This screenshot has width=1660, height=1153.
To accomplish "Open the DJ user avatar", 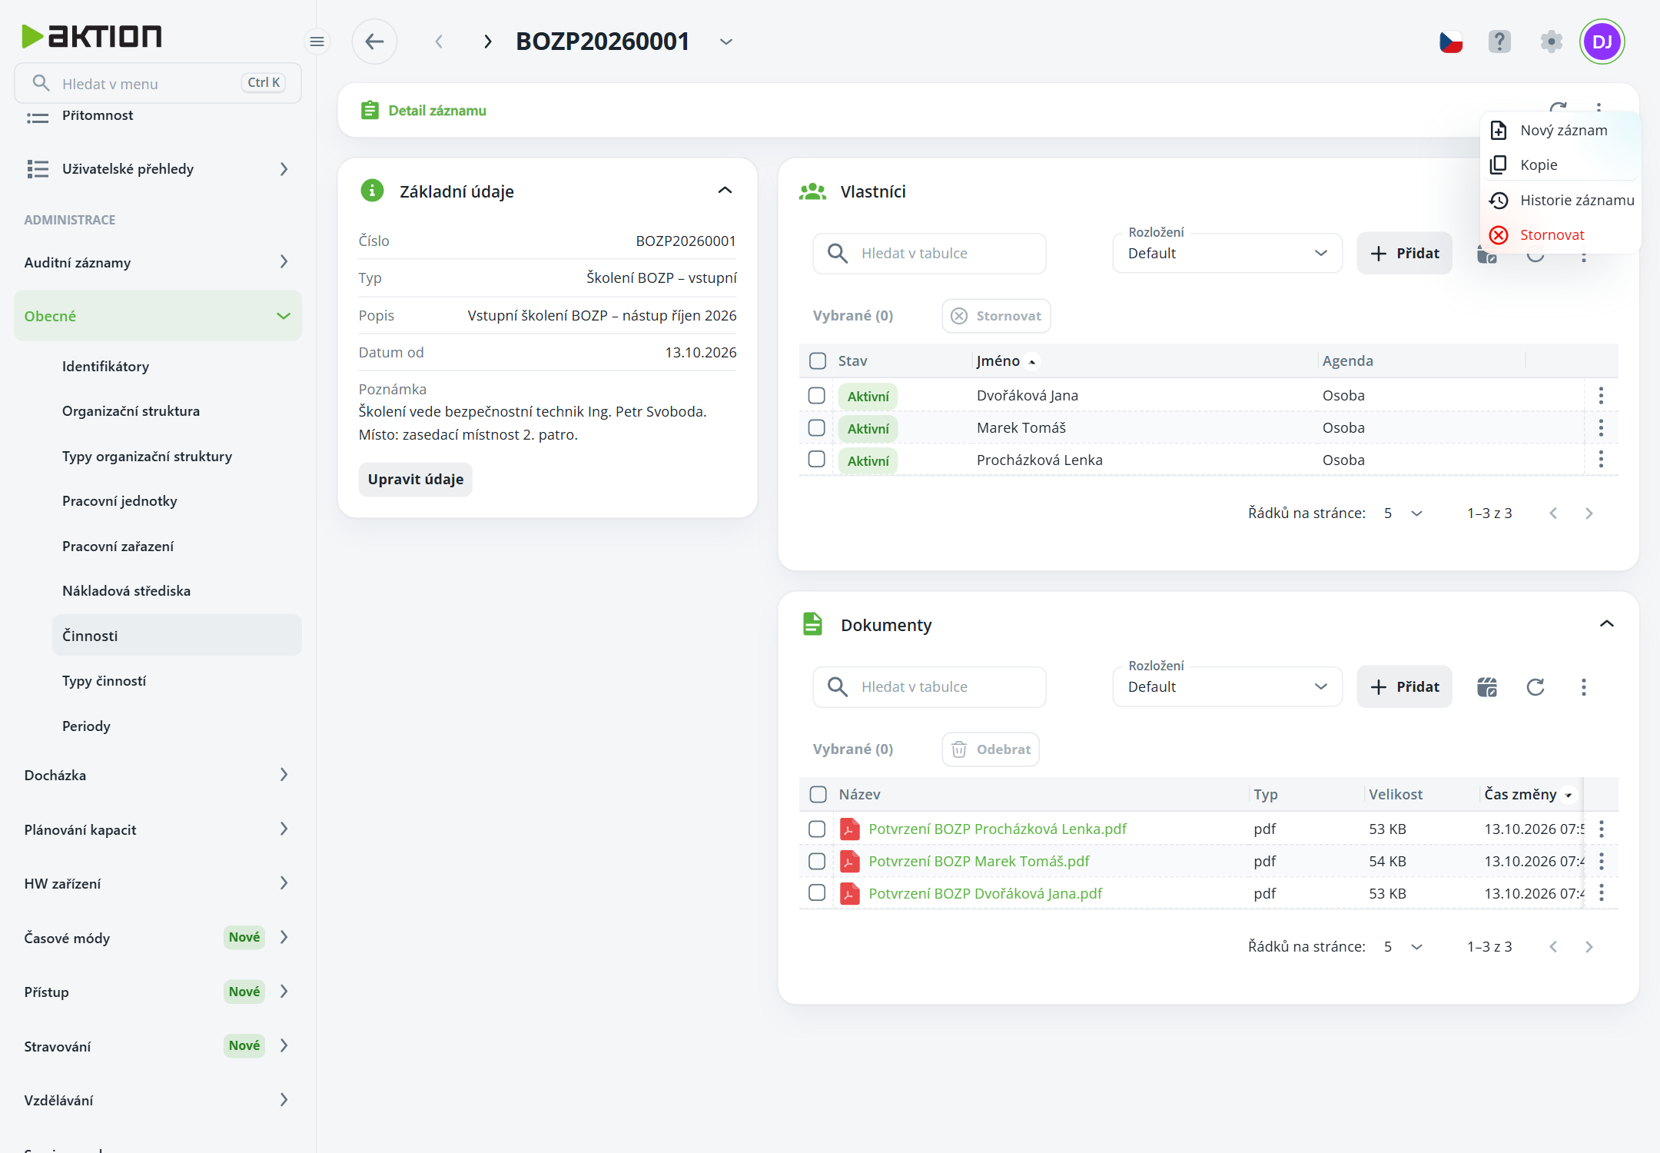I will [x=1602, y=42].
